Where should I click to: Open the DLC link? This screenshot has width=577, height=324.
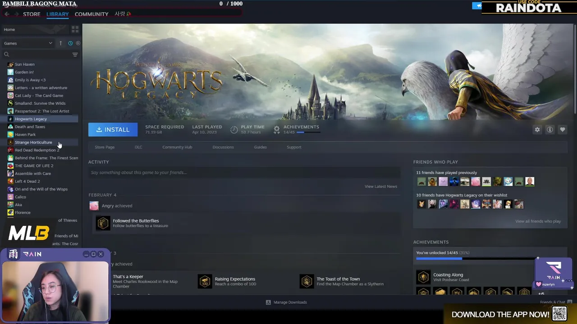(x=138, y=147)
